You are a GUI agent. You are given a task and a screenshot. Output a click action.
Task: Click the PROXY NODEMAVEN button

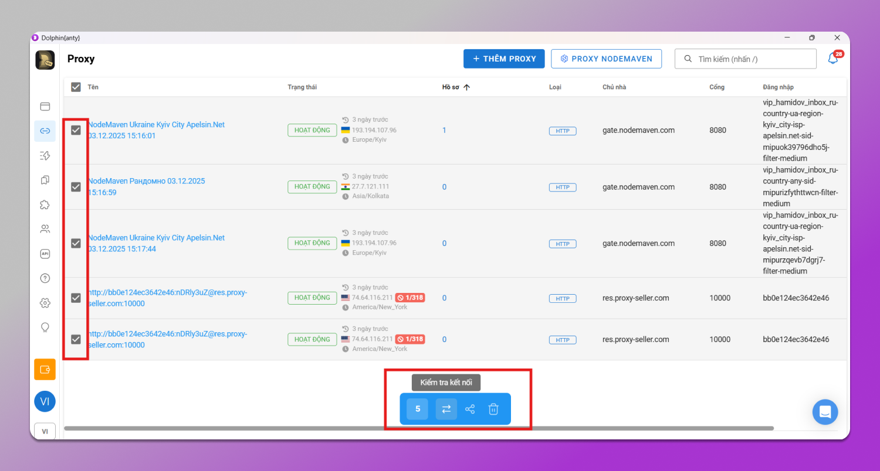tap(606, 59)
